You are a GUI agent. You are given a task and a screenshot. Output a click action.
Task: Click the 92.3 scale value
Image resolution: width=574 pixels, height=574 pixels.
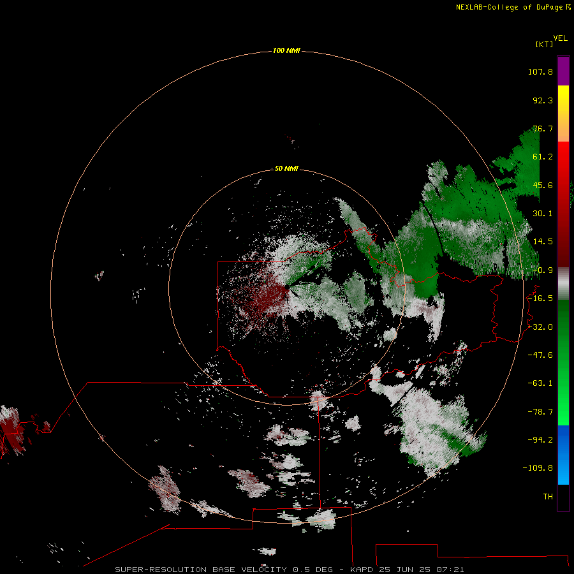tap(543, 100)
